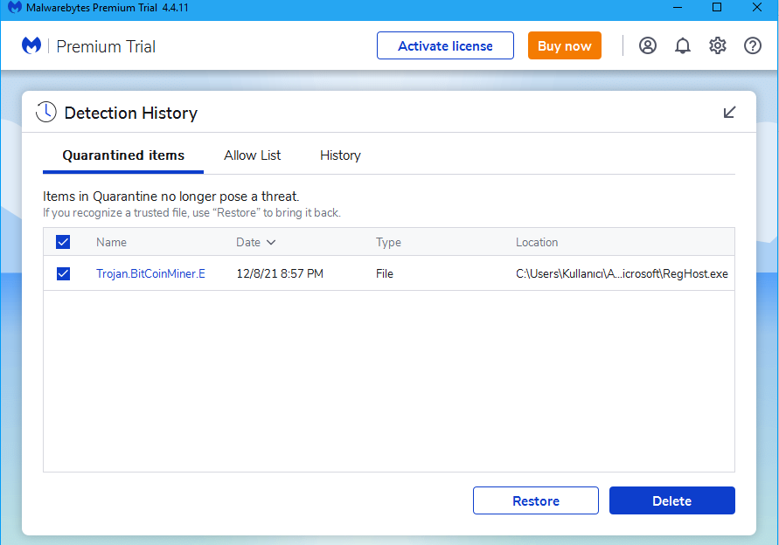Click the Name column header

pos(111,242)
